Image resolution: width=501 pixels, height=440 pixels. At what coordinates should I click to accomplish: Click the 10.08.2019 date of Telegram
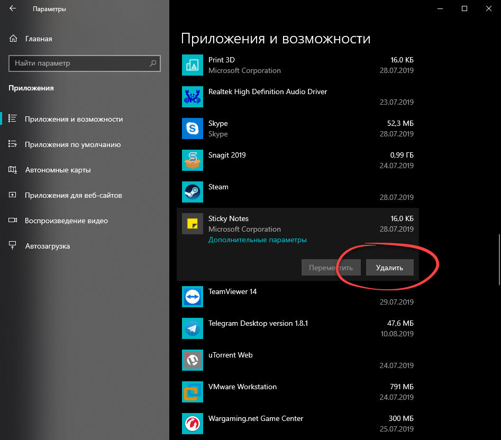coord(397,334)
